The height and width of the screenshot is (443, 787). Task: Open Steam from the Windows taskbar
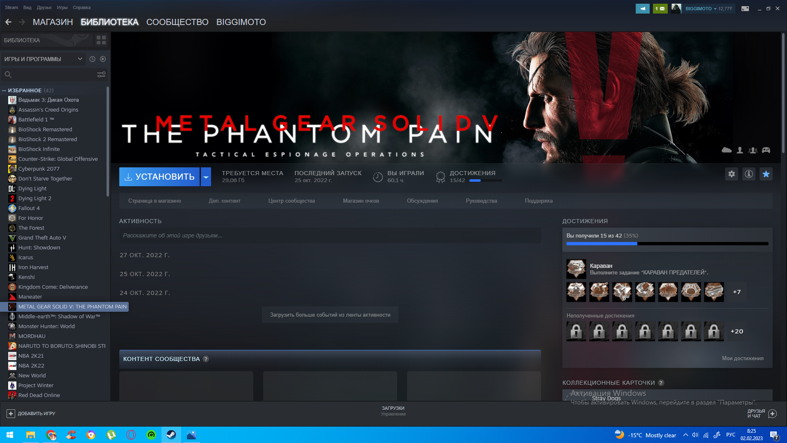pos(171,435)
